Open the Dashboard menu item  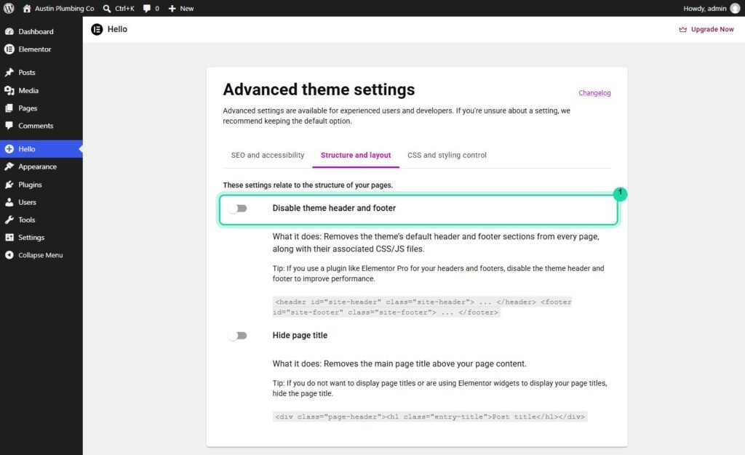pyautogui.click(x=41, y=31)
